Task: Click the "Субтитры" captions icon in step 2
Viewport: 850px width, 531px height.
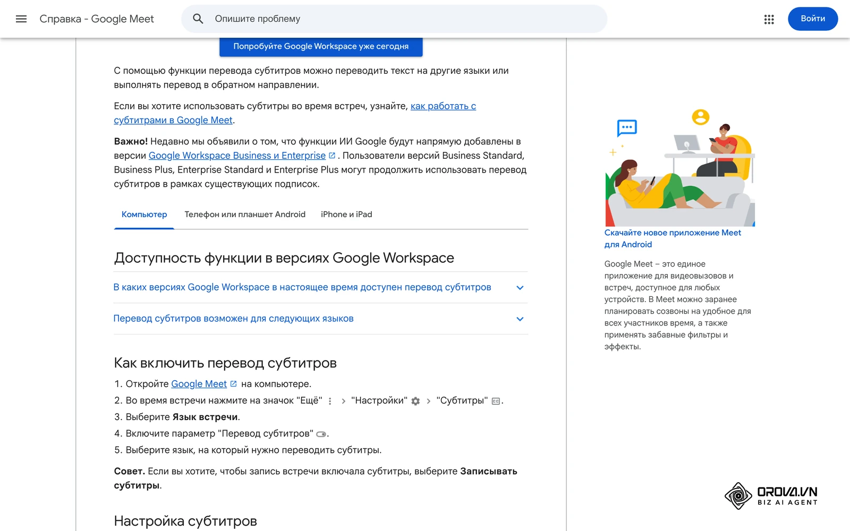Action: pos(496,401)
